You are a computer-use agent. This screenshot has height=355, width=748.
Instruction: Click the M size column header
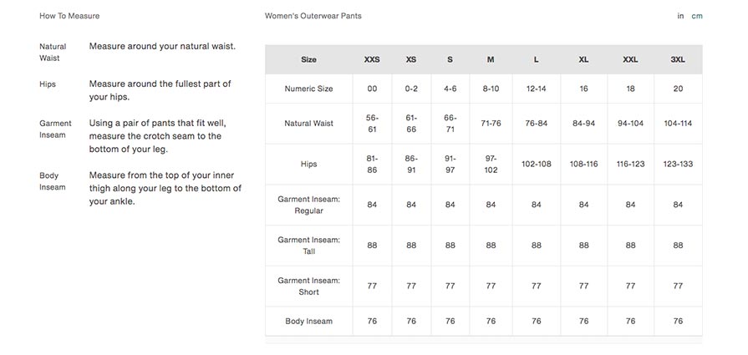[491, 59]
